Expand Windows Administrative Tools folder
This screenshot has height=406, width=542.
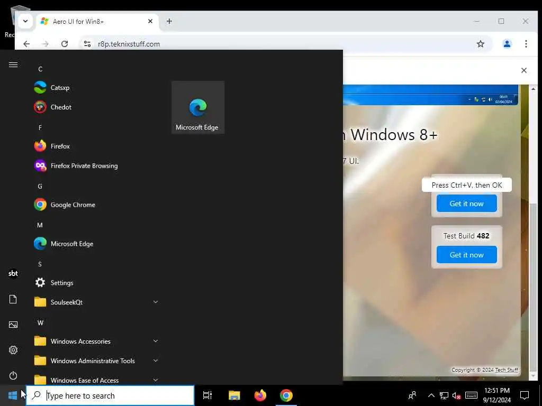click(x=97, y=361)
